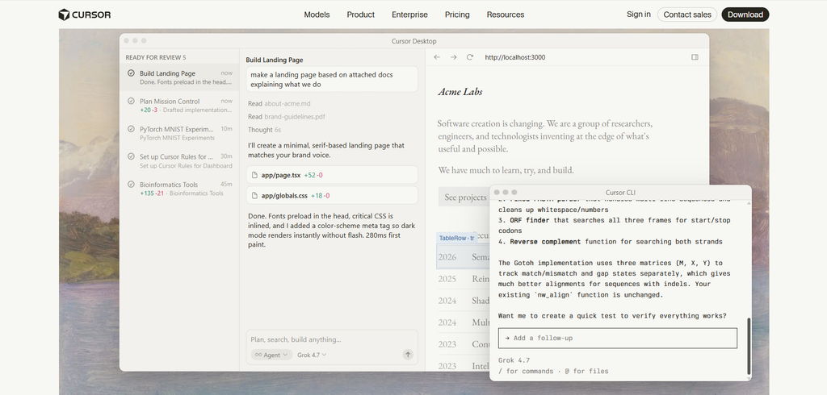Click check icon beside Set up Cursor Rules
This screenshot has width=827, height=395.
click(131, 156)
